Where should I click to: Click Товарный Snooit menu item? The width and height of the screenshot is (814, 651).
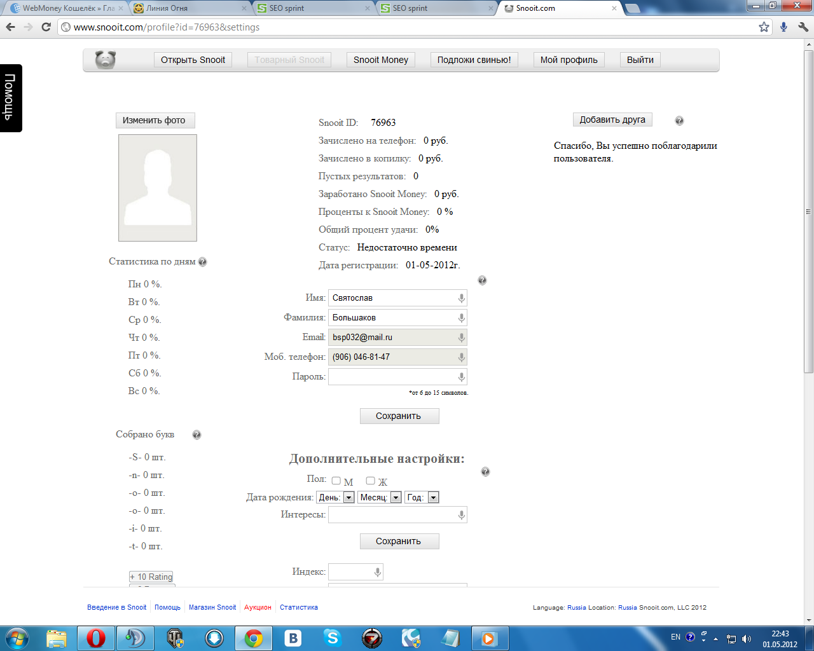coord(289,60)
